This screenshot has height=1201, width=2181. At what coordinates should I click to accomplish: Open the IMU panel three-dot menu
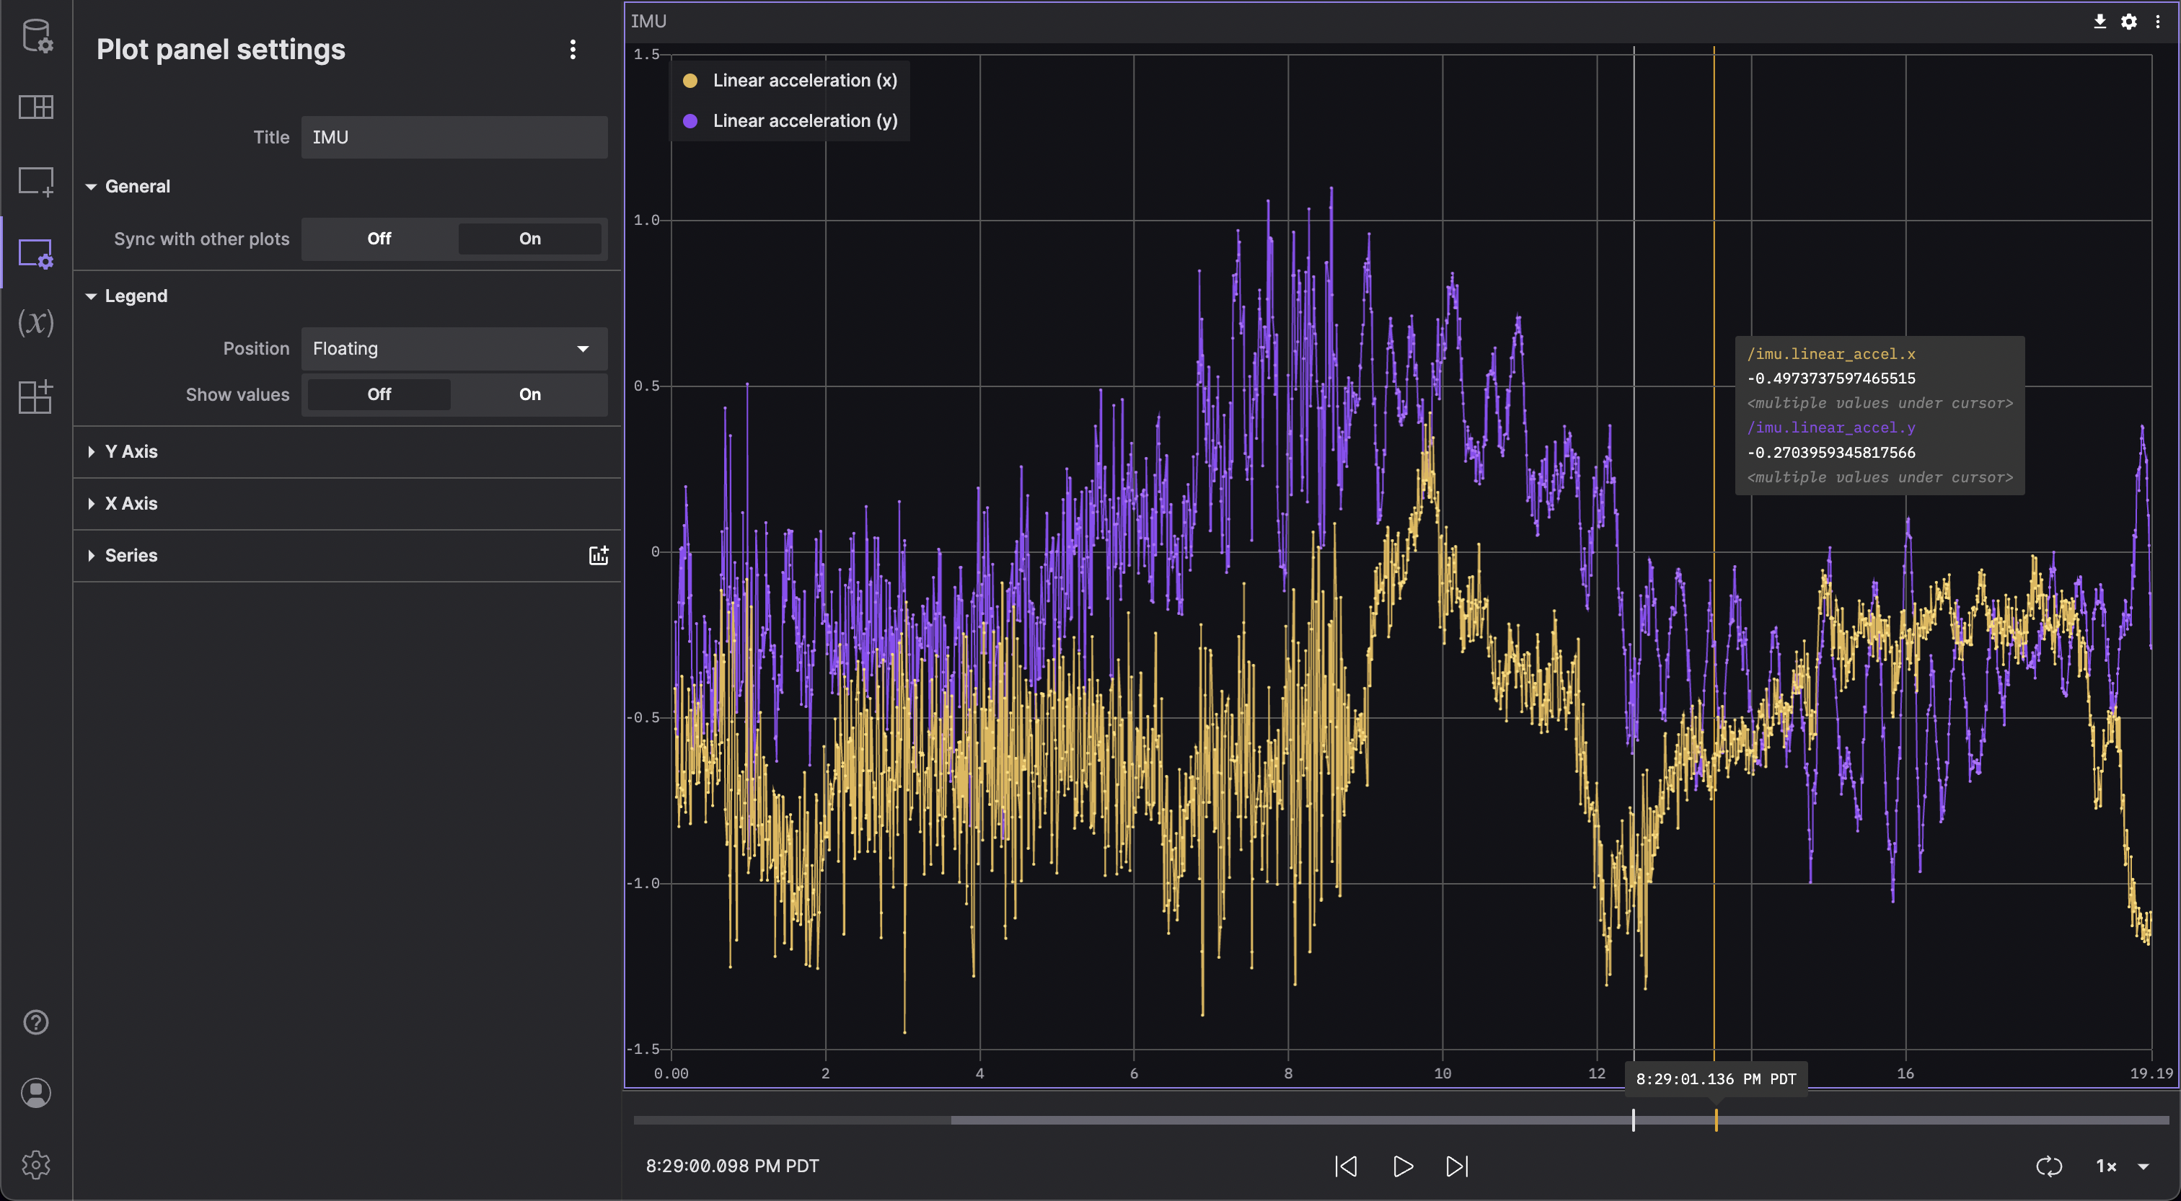click(2157, 21)
